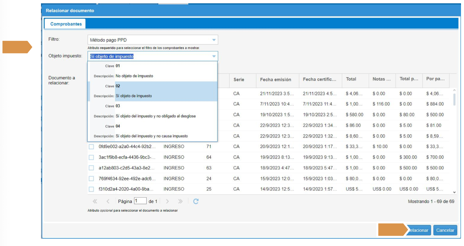Click the Cancelar button
Image resolution: width=464 pixels, height=246 pixels.
click(445, 230)
